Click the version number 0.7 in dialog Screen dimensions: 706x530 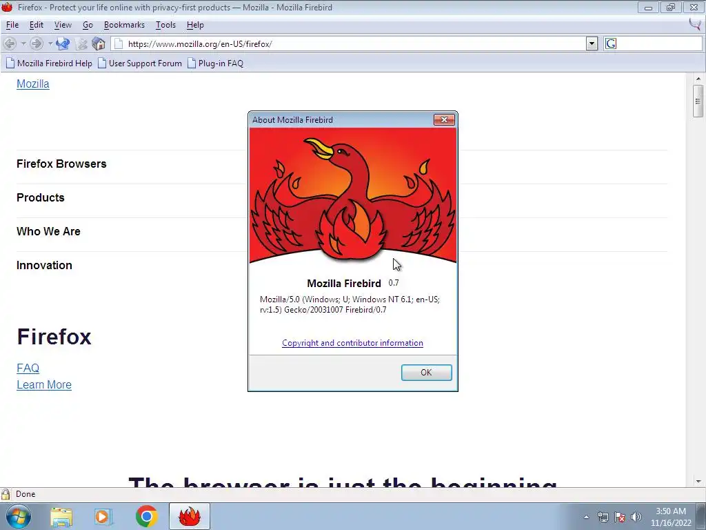(x=394, y=283)
